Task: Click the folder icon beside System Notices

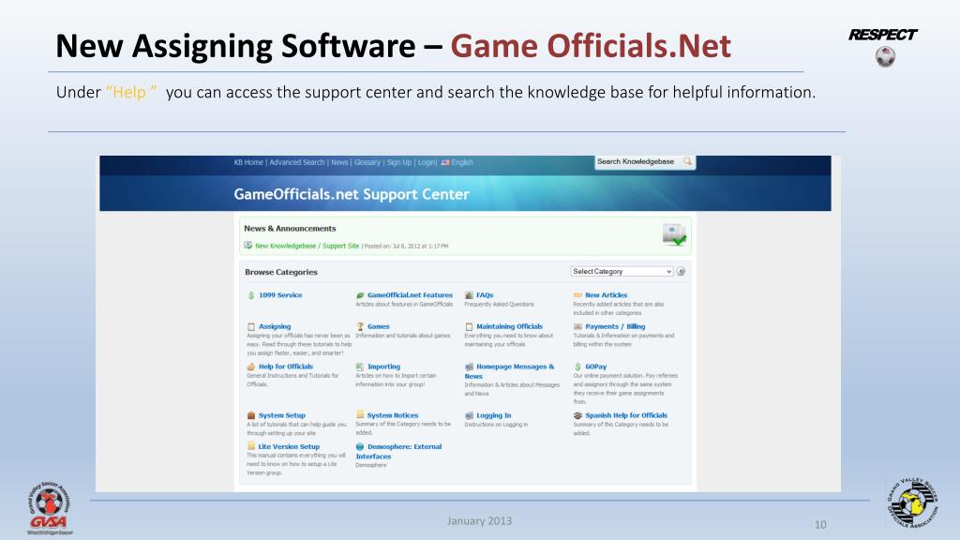Action: click(360, 414)
